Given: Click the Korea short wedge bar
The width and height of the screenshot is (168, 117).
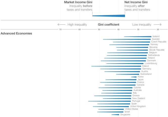Looking at the screenshot, I should click(134, 77).
